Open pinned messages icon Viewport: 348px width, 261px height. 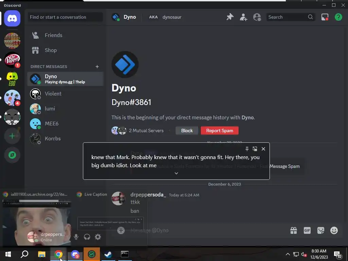(230, 17)
